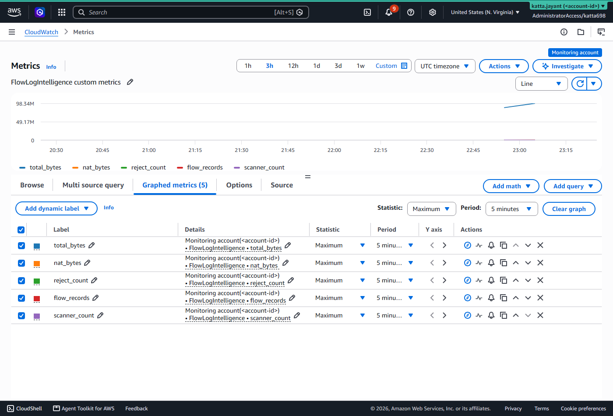The width and height of the screenshot is (613, 416).
Task: Uncheck the total_bytes metric checkbox
Action: click(x=21, y=246)
